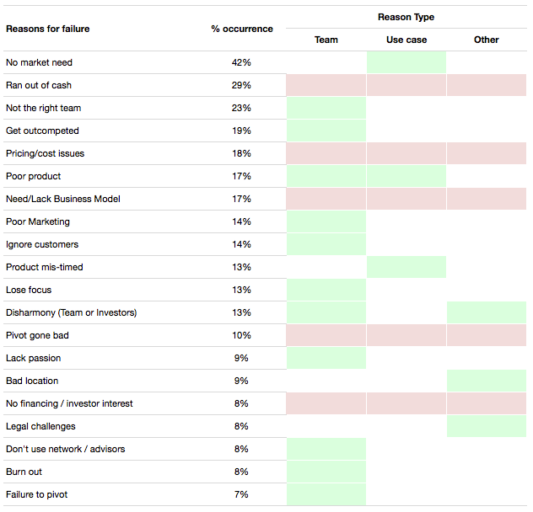Click green Other cell for Bad location

tap(487, 381)
